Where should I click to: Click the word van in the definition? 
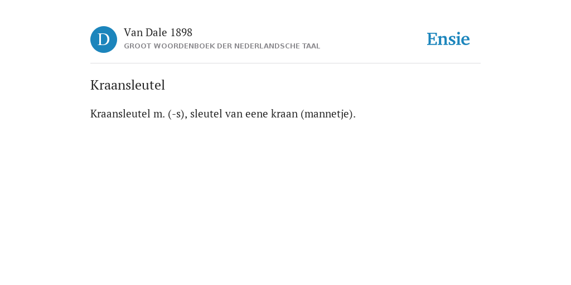[x=234, y=114]
